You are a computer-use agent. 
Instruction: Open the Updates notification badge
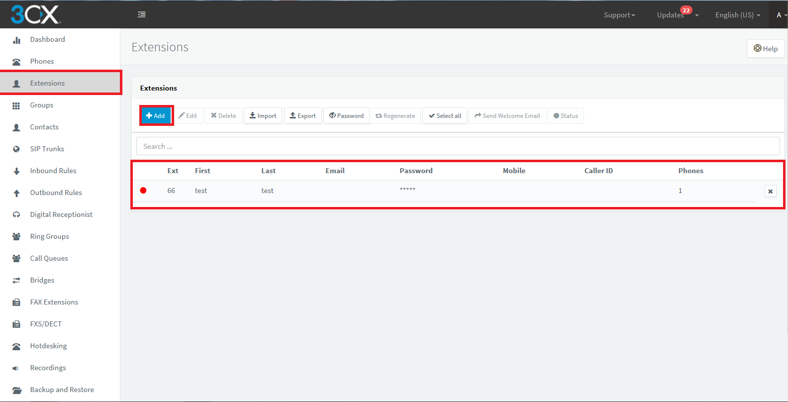(686, 10)
